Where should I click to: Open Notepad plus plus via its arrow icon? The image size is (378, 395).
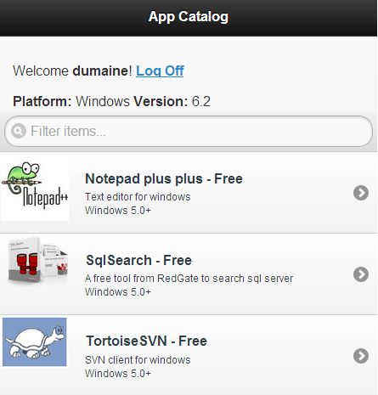(x=361, y=193)
